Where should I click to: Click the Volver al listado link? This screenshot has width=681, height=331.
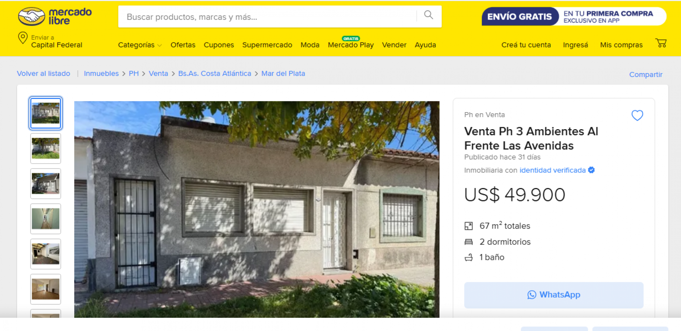click(44, 74)
